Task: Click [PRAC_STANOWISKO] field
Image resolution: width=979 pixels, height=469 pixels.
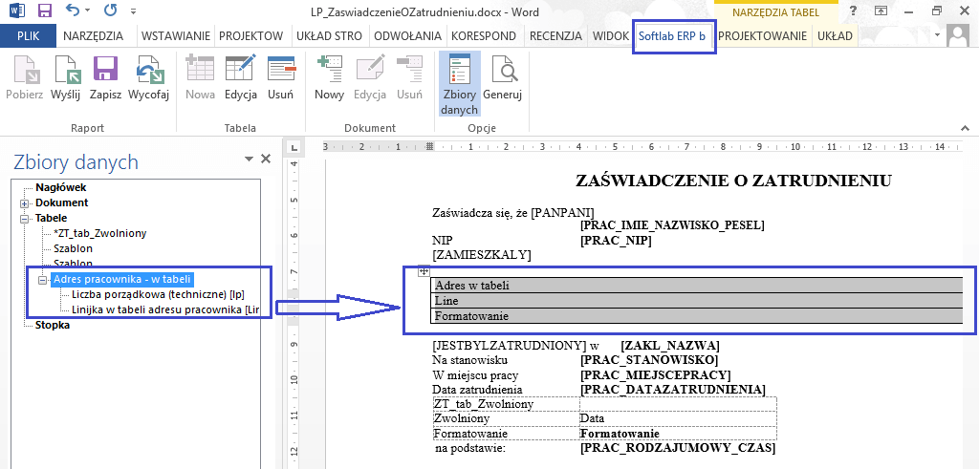Action: [649, 360]
